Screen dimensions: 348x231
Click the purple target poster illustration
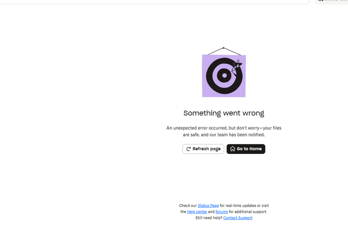click(x=224, y=76)
